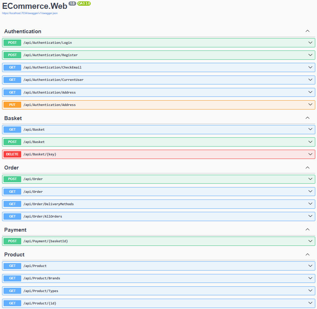Select the Product section heading
This screenshot has height=309, width=317.
(x=14, y=254)
